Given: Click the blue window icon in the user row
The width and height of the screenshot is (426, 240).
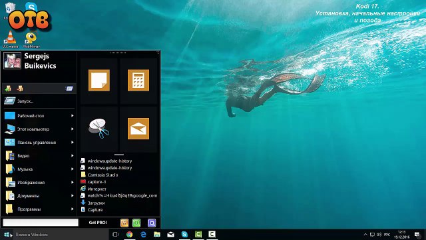Looking at the screenshot, I should tap(69, 89).
